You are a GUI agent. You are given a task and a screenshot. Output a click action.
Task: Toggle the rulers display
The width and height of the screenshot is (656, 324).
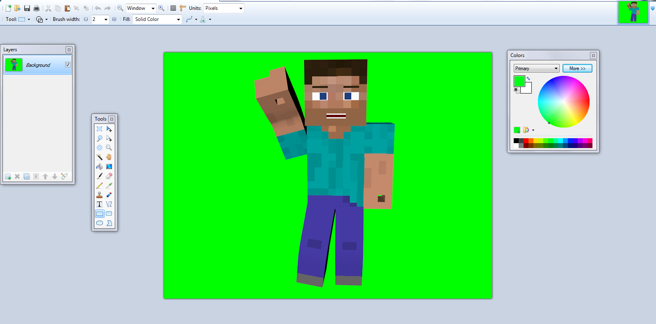pyautogui.click(x=183, y=8)
